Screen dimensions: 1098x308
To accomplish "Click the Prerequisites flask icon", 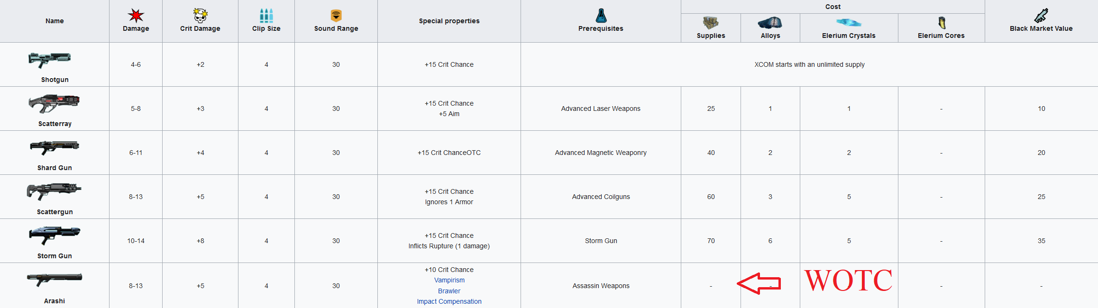I will click(x=601, y=16).
